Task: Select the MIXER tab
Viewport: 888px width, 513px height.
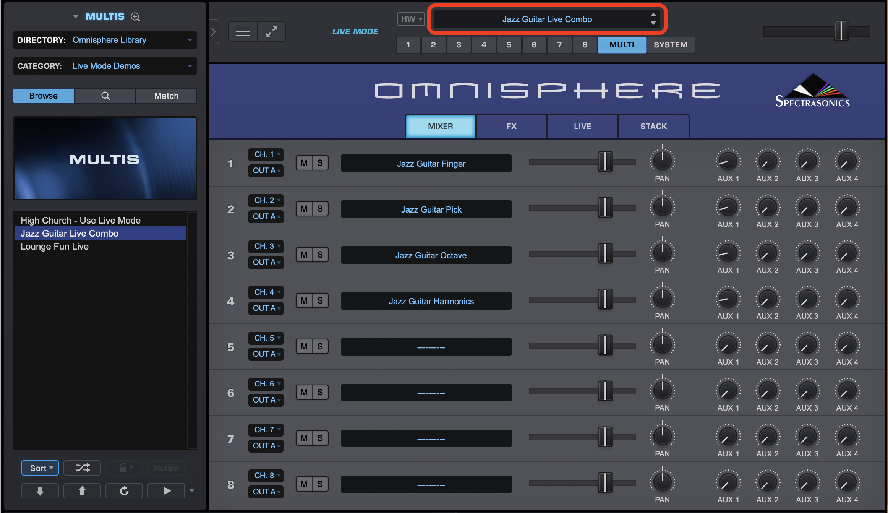Action: [x=441, y=126]
